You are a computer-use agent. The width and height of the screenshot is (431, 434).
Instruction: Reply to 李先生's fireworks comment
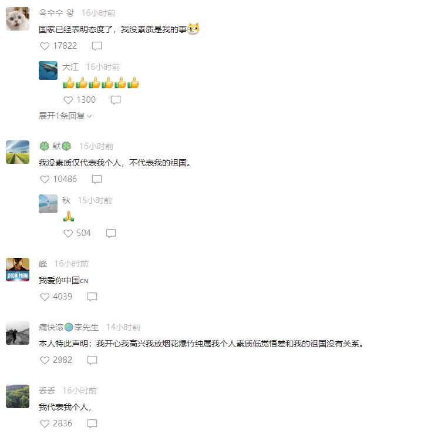[x=92, y=360]
